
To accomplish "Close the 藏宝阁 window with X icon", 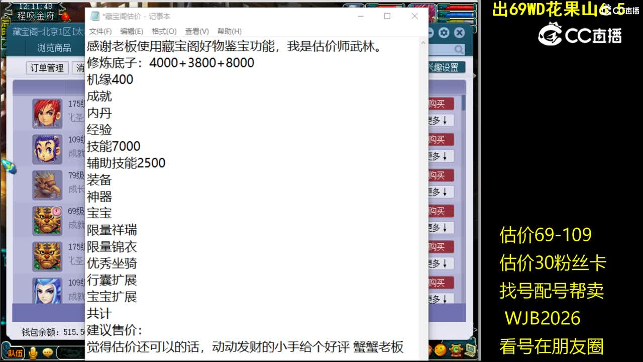I will [x=459, y=33].
